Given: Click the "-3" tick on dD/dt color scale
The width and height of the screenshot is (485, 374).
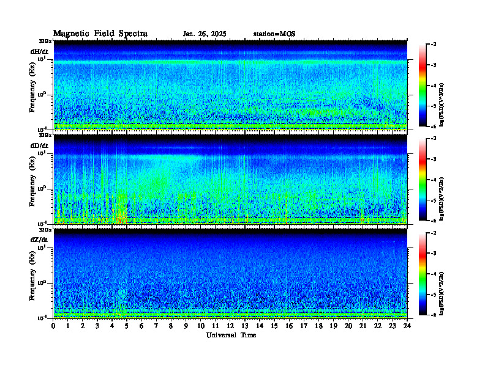Looking at the screenshot, I should coord(434,159).
